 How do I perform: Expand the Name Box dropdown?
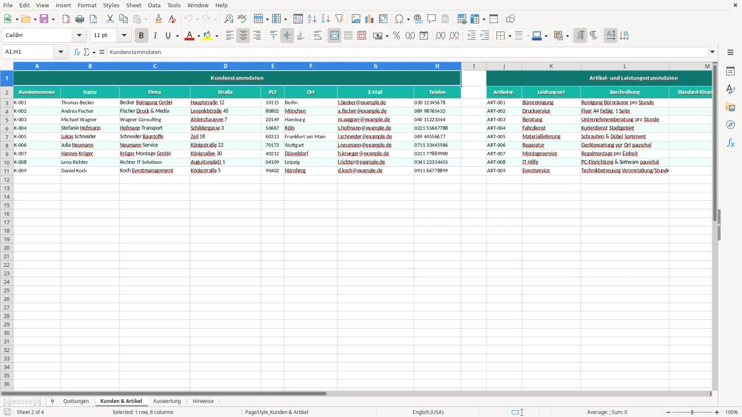pyautogui.click(x=61, y=52)
